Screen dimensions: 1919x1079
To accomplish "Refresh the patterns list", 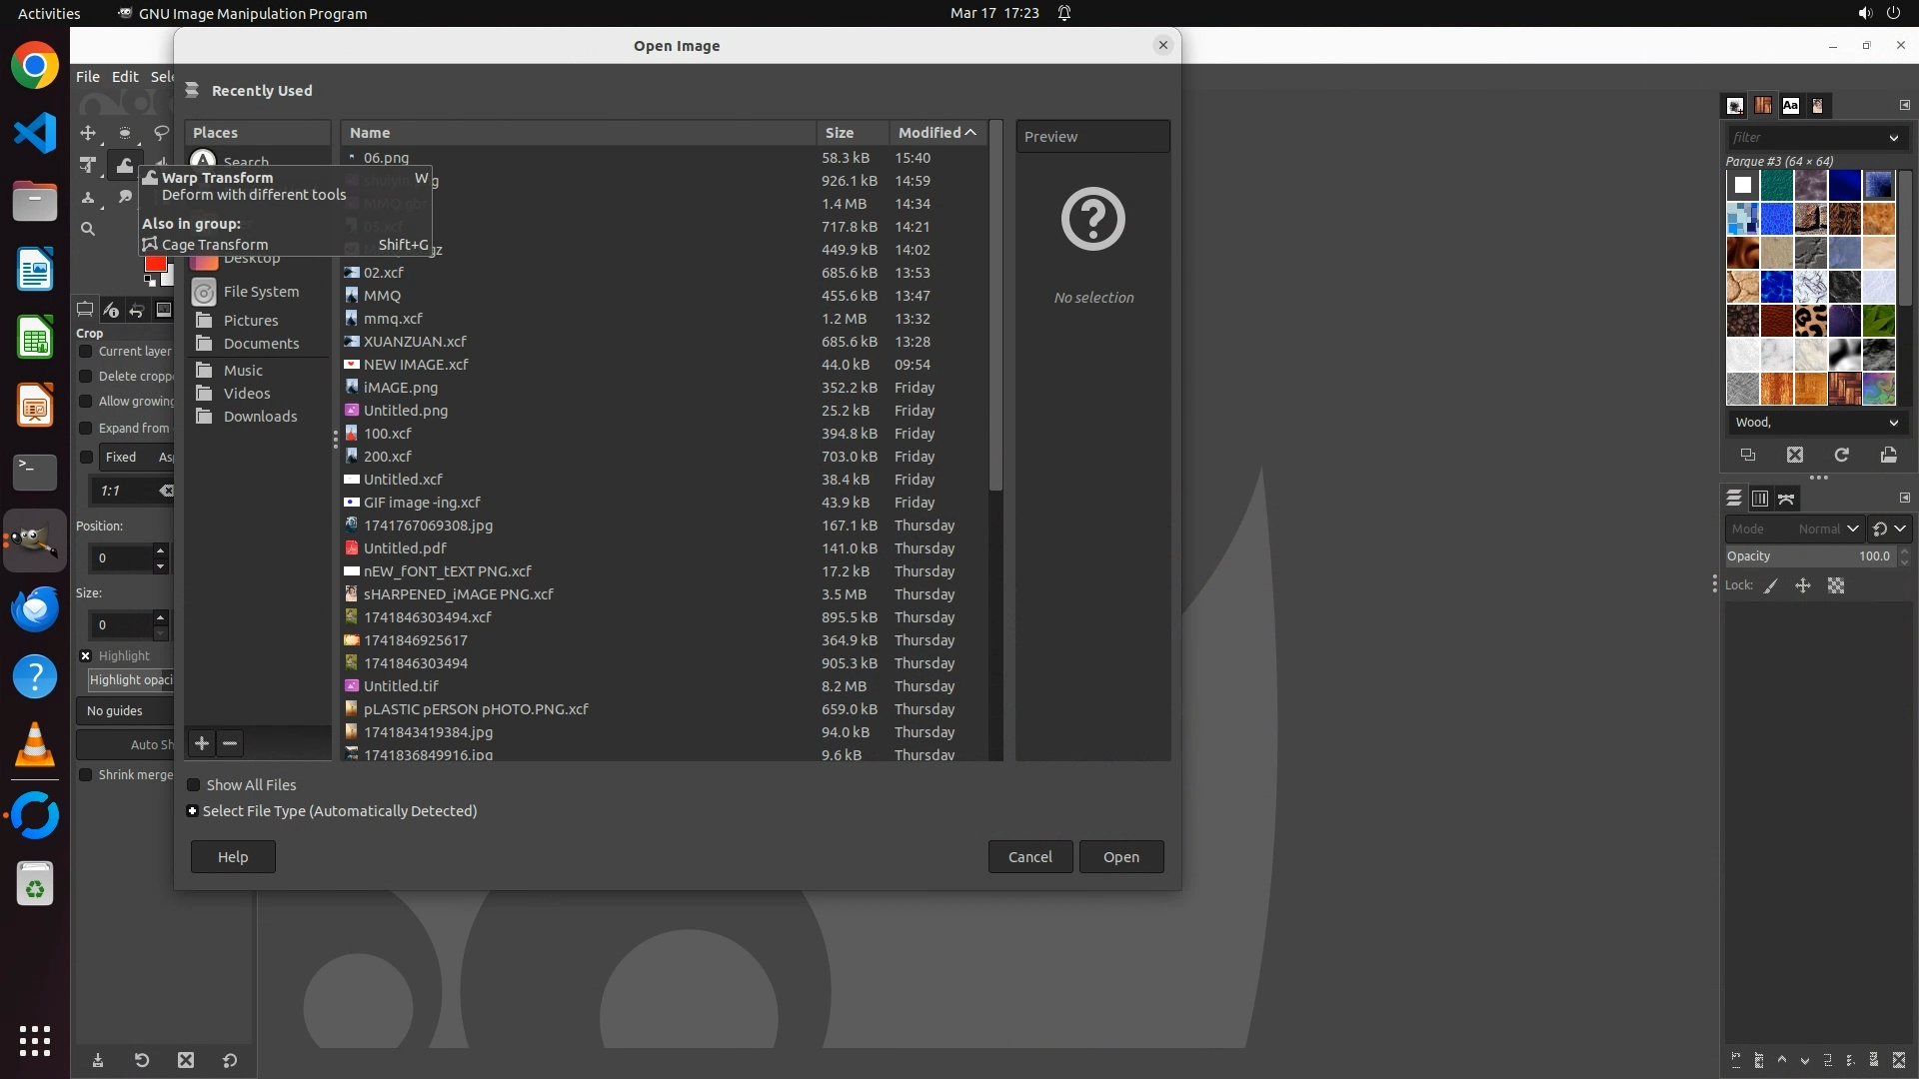I will point(1841,455).
